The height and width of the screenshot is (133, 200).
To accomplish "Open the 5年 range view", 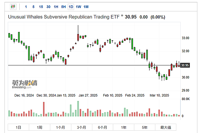I will point(145,127).
